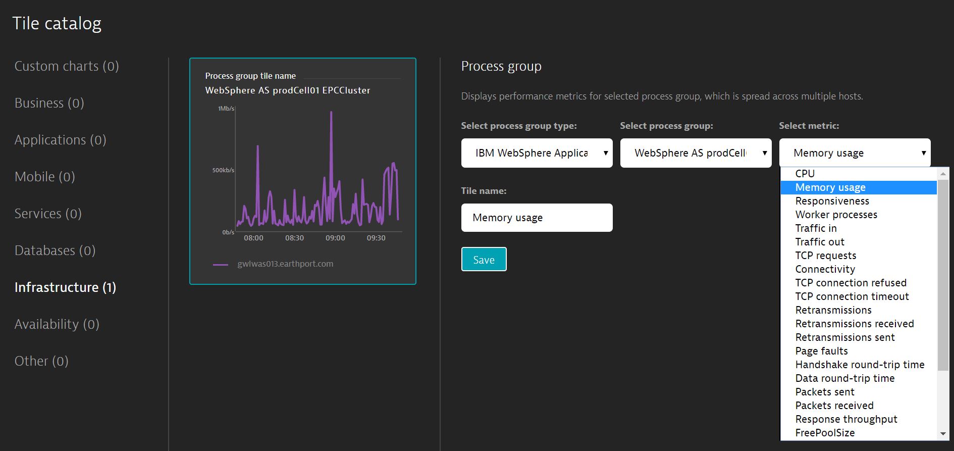Choose CPU from the metric list
Screen dimensions: 954x451
(x=805, y=174)
